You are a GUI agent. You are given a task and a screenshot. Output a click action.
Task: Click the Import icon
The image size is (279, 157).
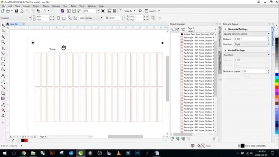click(x=69, y=11)
